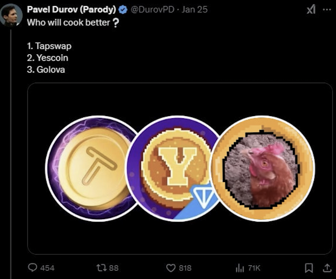Open the @DurovPD handle link
Image resolution: width=336 pixels, height=279 pixels.
152,9
